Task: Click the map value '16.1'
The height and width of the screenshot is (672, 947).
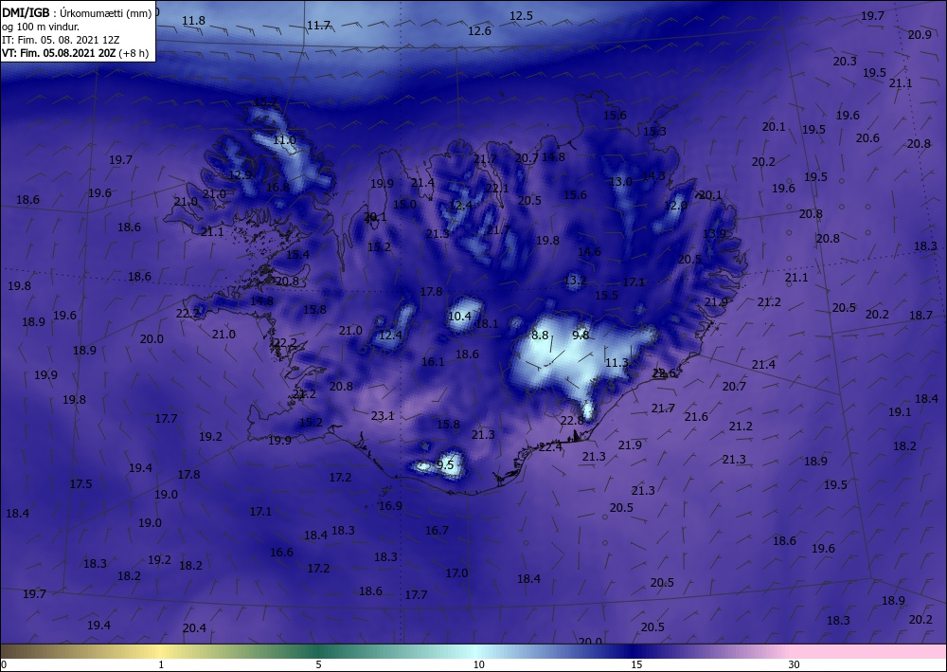Action: (x=433, y=362)
